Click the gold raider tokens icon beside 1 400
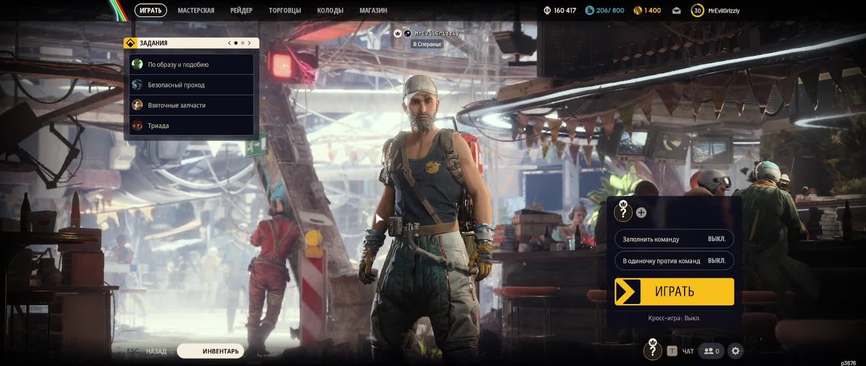This screenshot has height=366, width=866. (637, 10)
